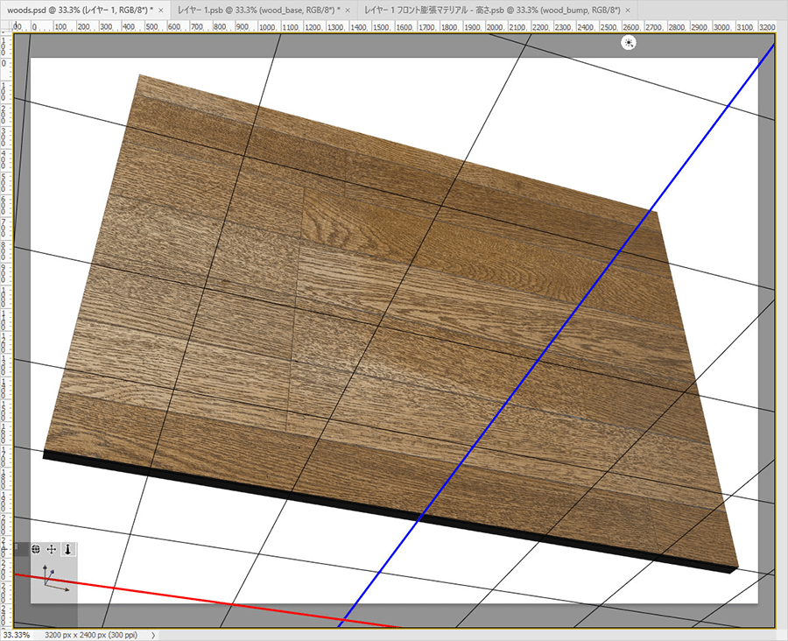Close the wood_base document tab

348,10
